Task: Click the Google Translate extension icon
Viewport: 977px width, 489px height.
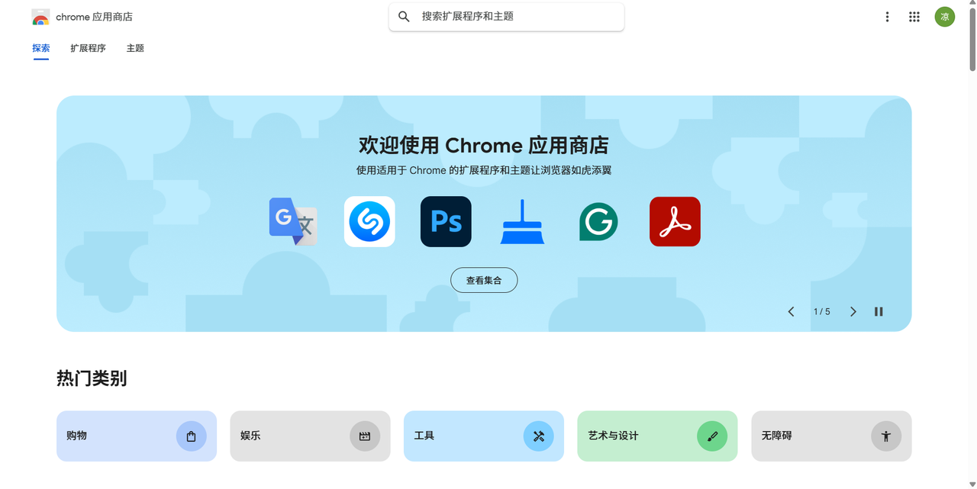Action: 293,221
